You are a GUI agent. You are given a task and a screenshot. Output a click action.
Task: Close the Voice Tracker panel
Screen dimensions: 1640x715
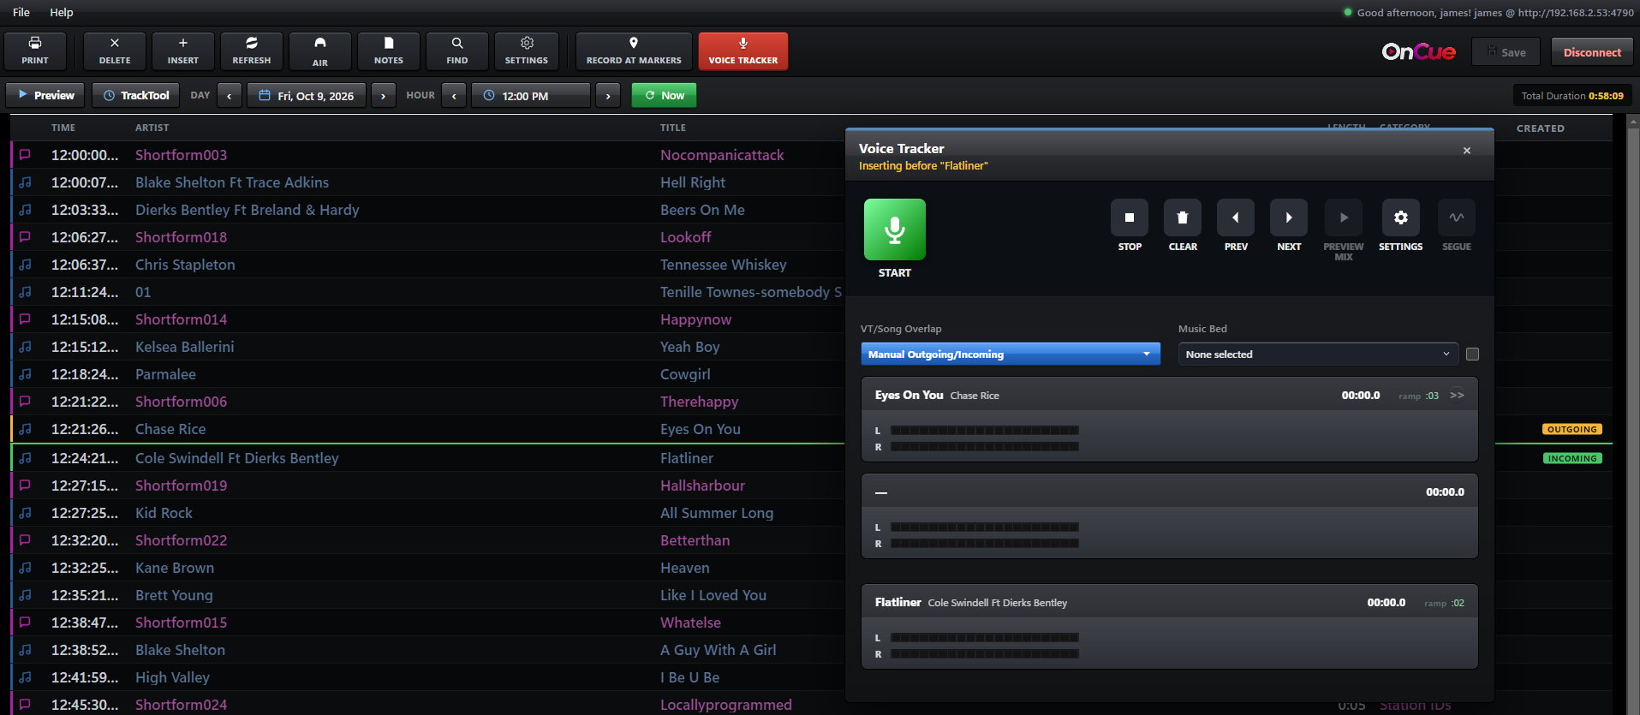click(x=1467, y=151)
